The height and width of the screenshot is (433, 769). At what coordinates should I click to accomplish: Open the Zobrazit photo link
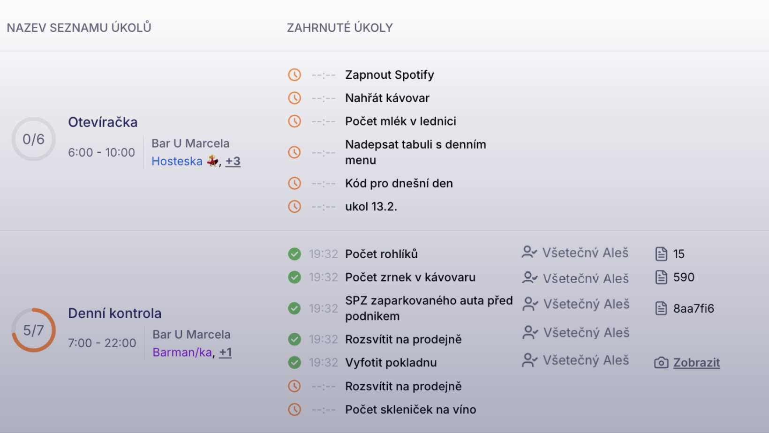697,363
